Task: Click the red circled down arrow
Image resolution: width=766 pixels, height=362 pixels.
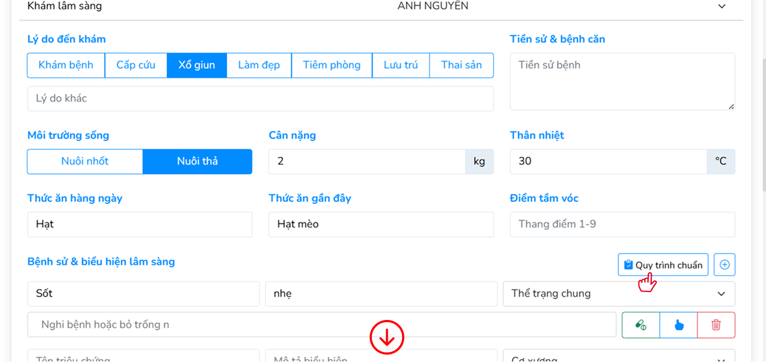Action: point(387,337)
